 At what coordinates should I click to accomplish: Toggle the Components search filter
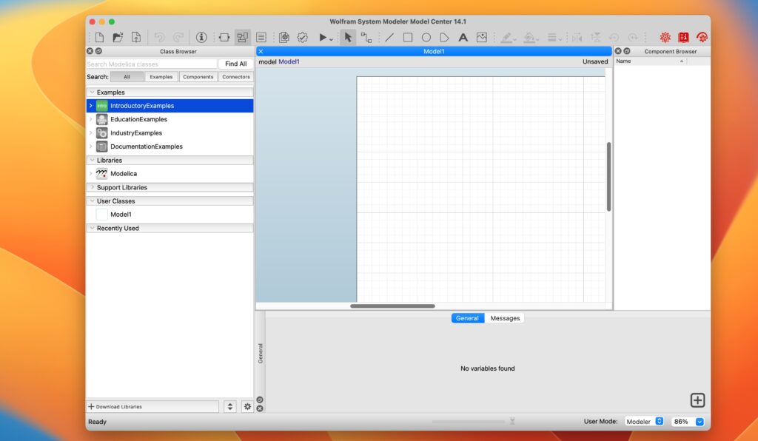click(x=198, y=76)
